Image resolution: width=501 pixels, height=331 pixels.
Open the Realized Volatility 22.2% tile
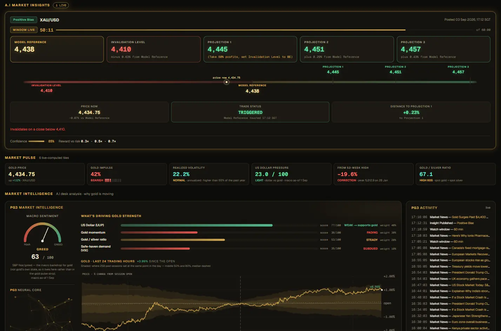coord(209,174)
